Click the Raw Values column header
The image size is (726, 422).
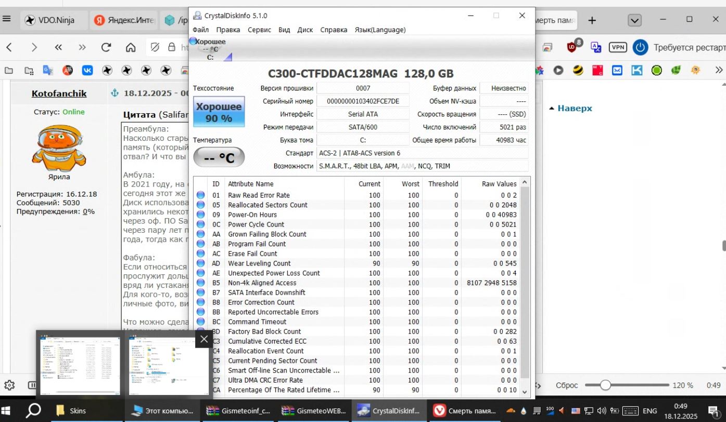[491, 183]
